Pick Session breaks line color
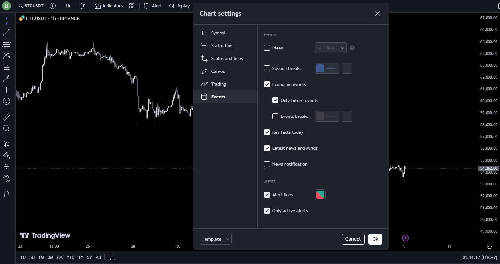This screenshot has height=264, width=500. coord(327,68)
